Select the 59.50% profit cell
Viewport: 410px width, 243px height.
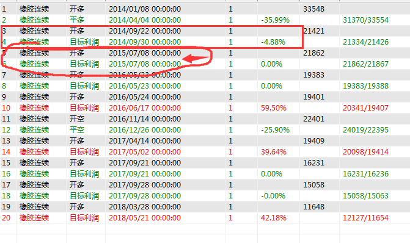point(274,108)
